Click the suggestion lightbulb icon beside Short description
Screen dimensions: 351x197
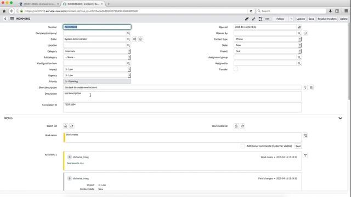(x=305, y=88)
